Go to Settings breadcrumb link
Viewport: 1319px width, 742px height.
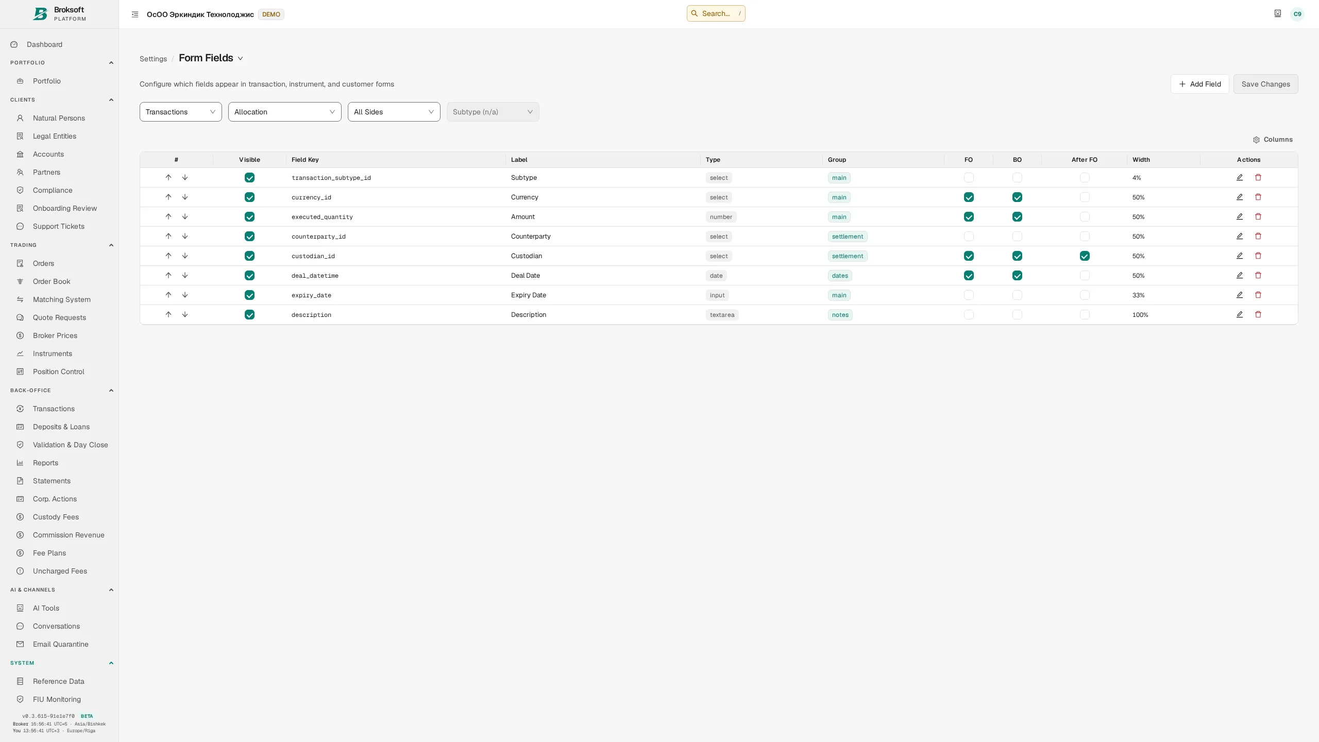(153, 59)
